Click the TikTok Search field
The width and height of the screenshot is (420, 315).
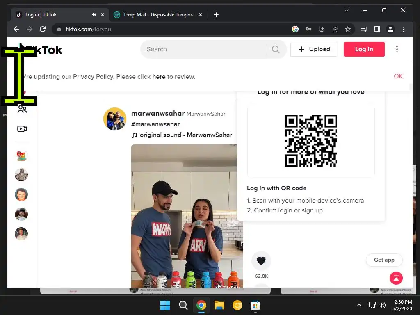click(205, 49)
